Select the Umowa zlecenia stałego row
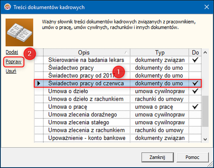This screenshot has height=168, width=214. pos(118,122)
